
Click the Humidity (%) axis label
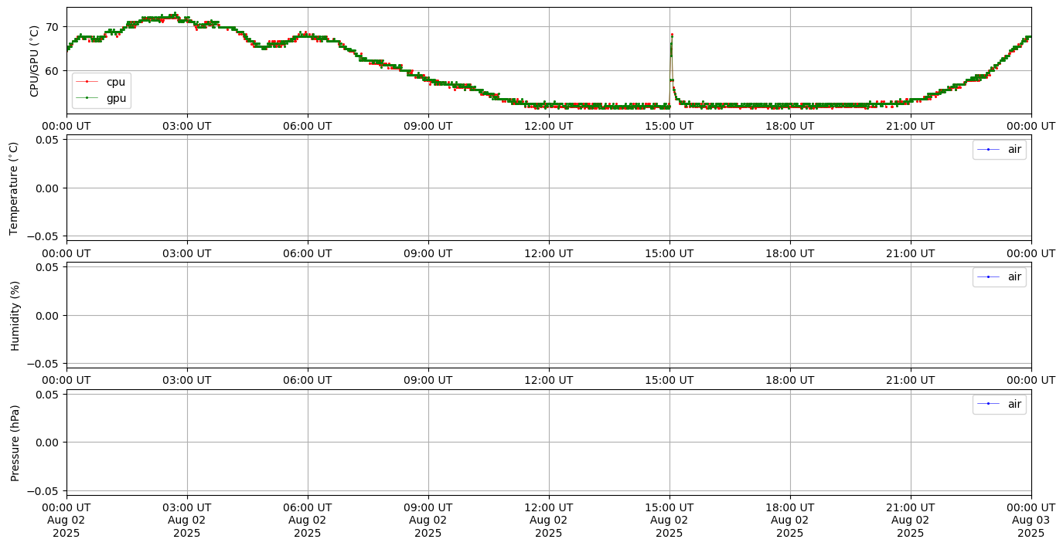pos(14,315)
